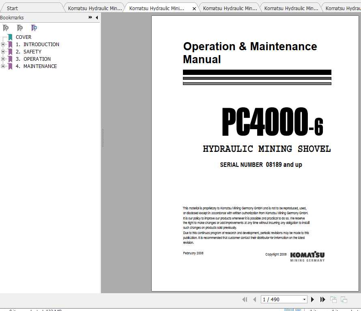Switch to the first Komatsu Hydraulic Mining tab

95,8
